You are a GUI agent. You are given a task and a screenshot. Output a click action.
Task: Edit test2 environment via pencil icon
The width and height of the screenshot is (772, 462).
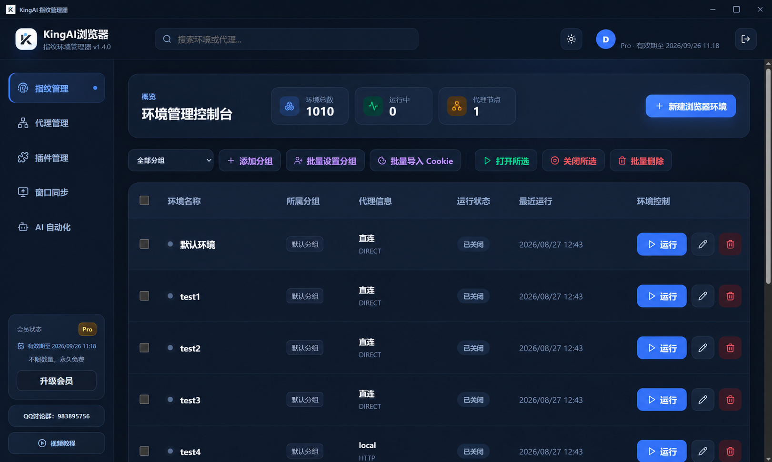[x=702, y=348]
